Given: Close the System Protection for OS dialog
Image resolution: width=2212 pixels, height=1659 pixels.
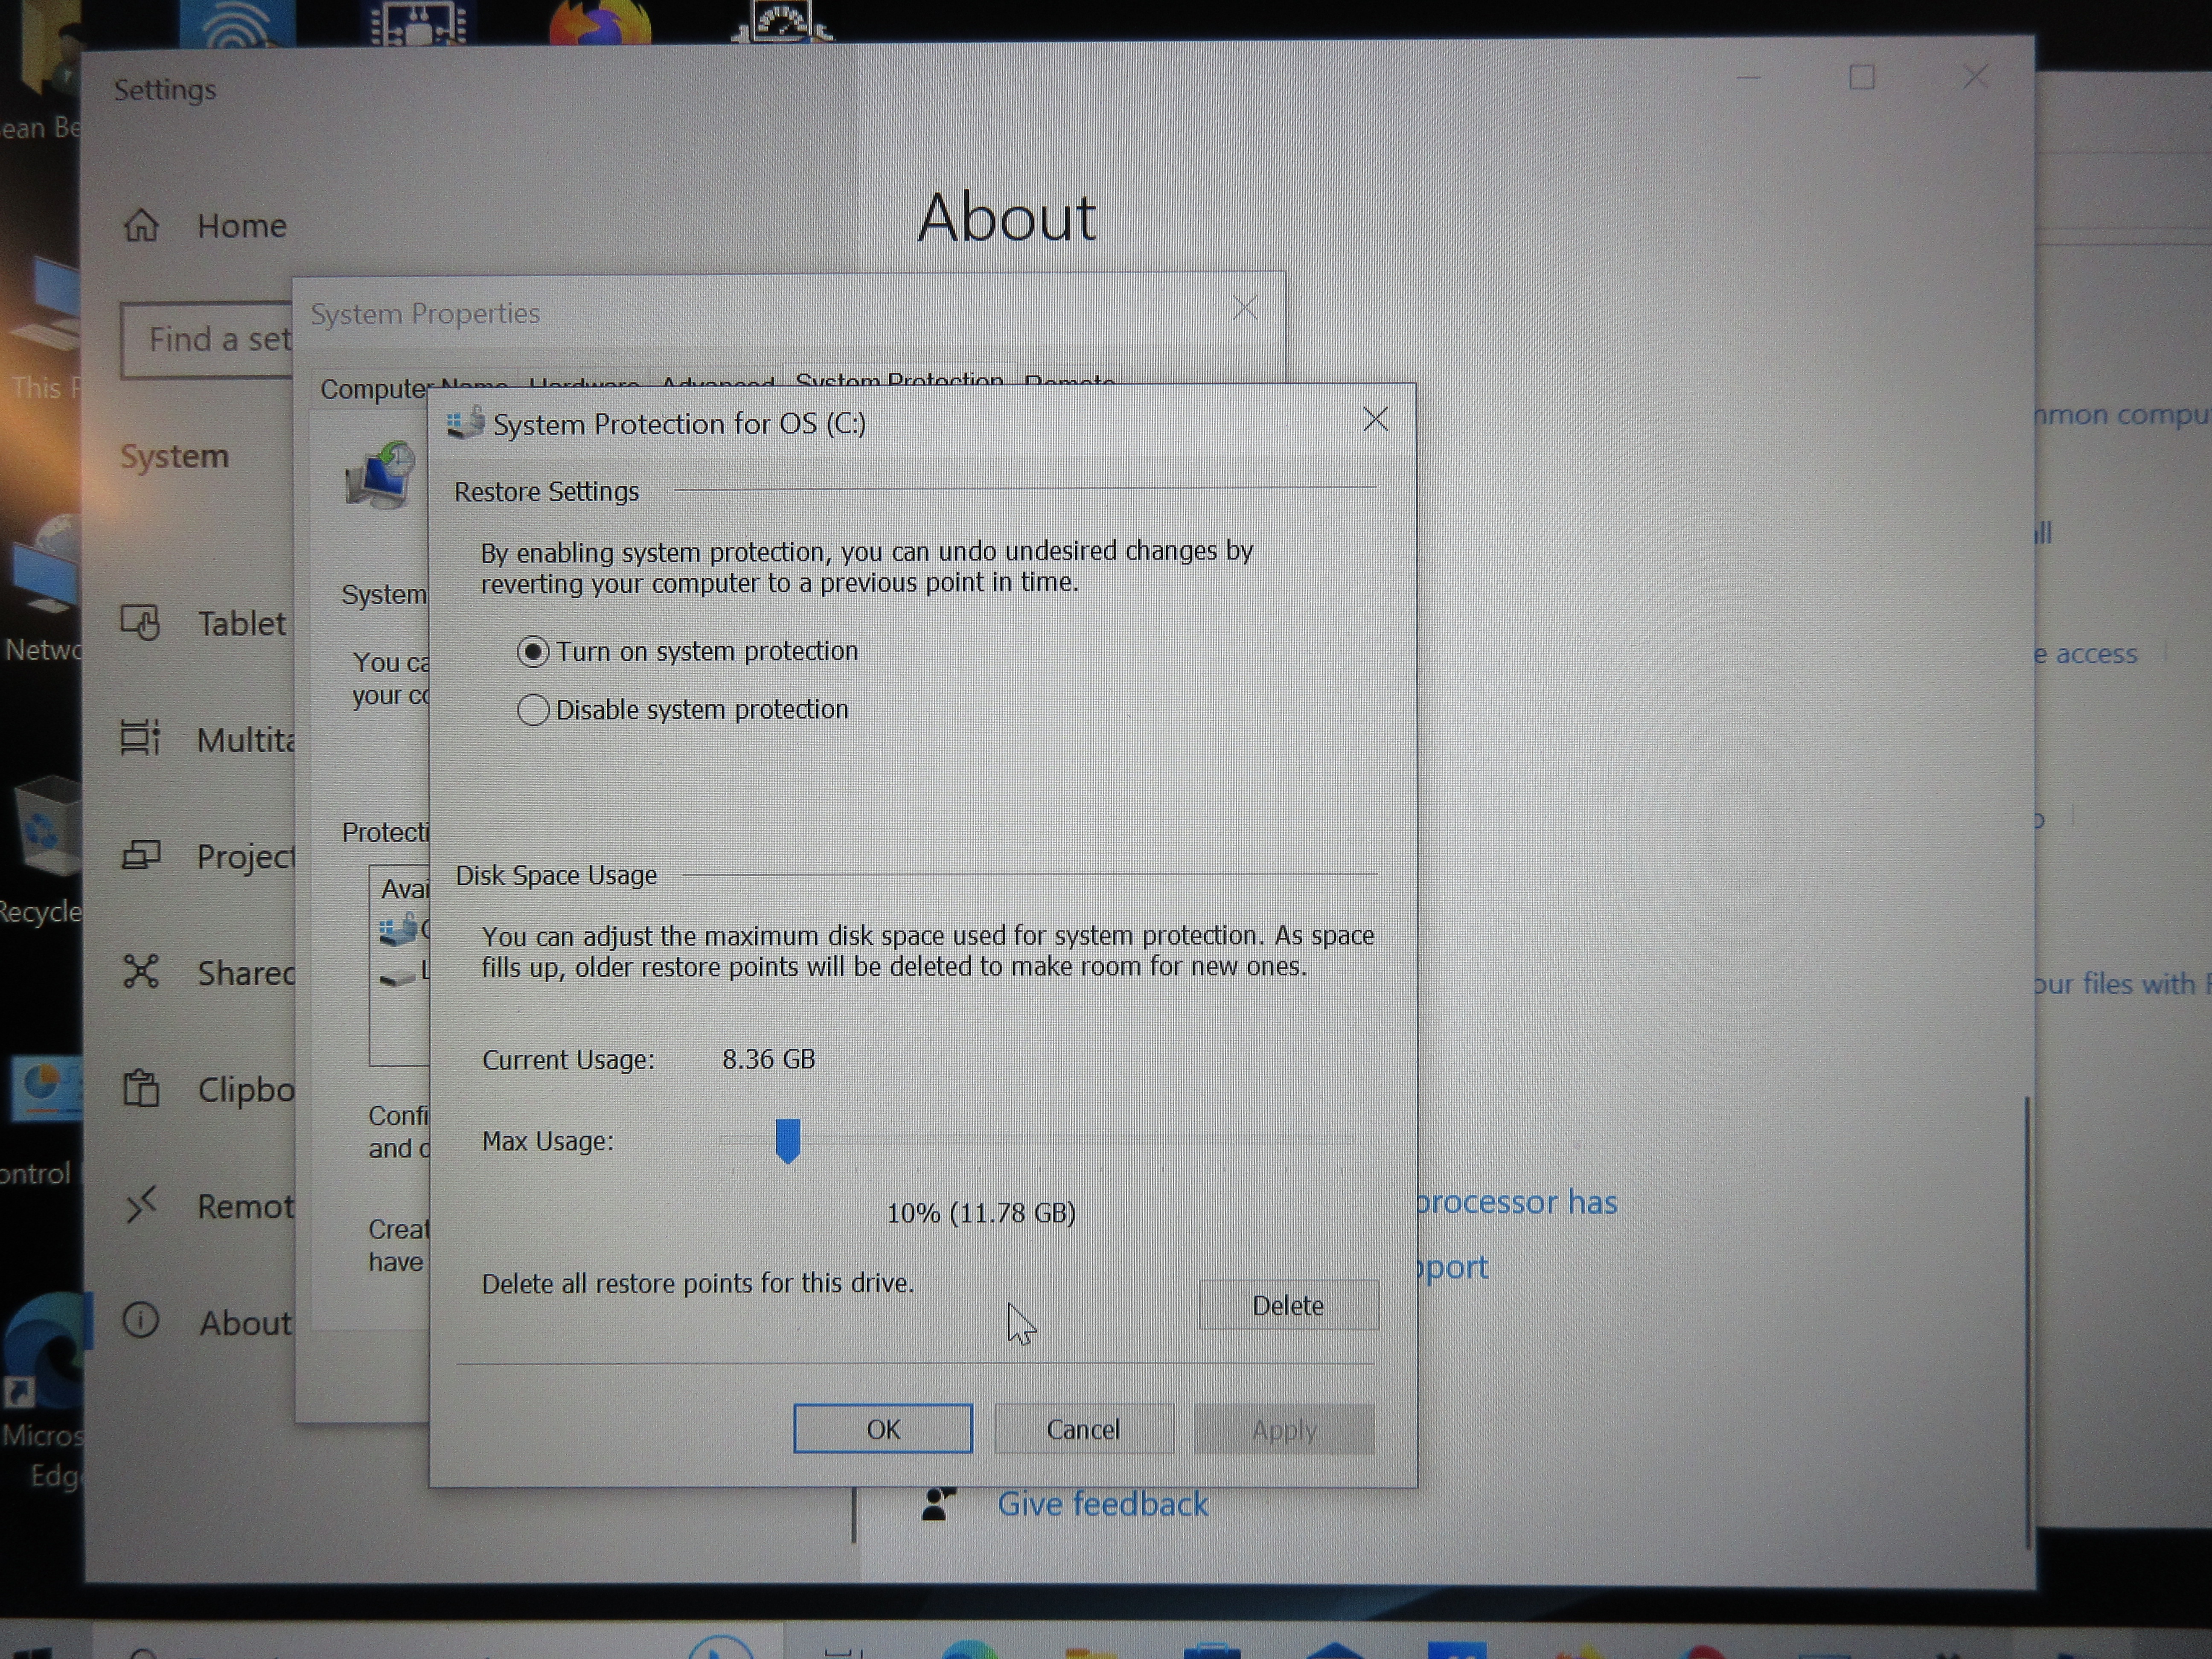Looking at the screenshot, I should [1375, 420].
